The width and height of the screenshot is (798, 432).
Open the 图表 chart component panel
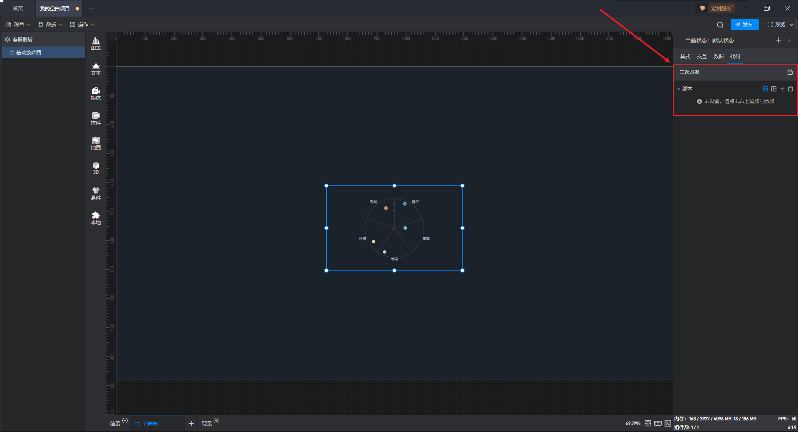pos(96,44)
